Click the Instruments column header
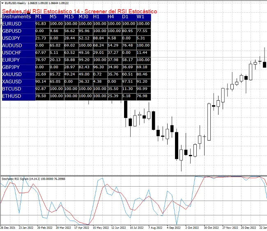 pos(16,17)
